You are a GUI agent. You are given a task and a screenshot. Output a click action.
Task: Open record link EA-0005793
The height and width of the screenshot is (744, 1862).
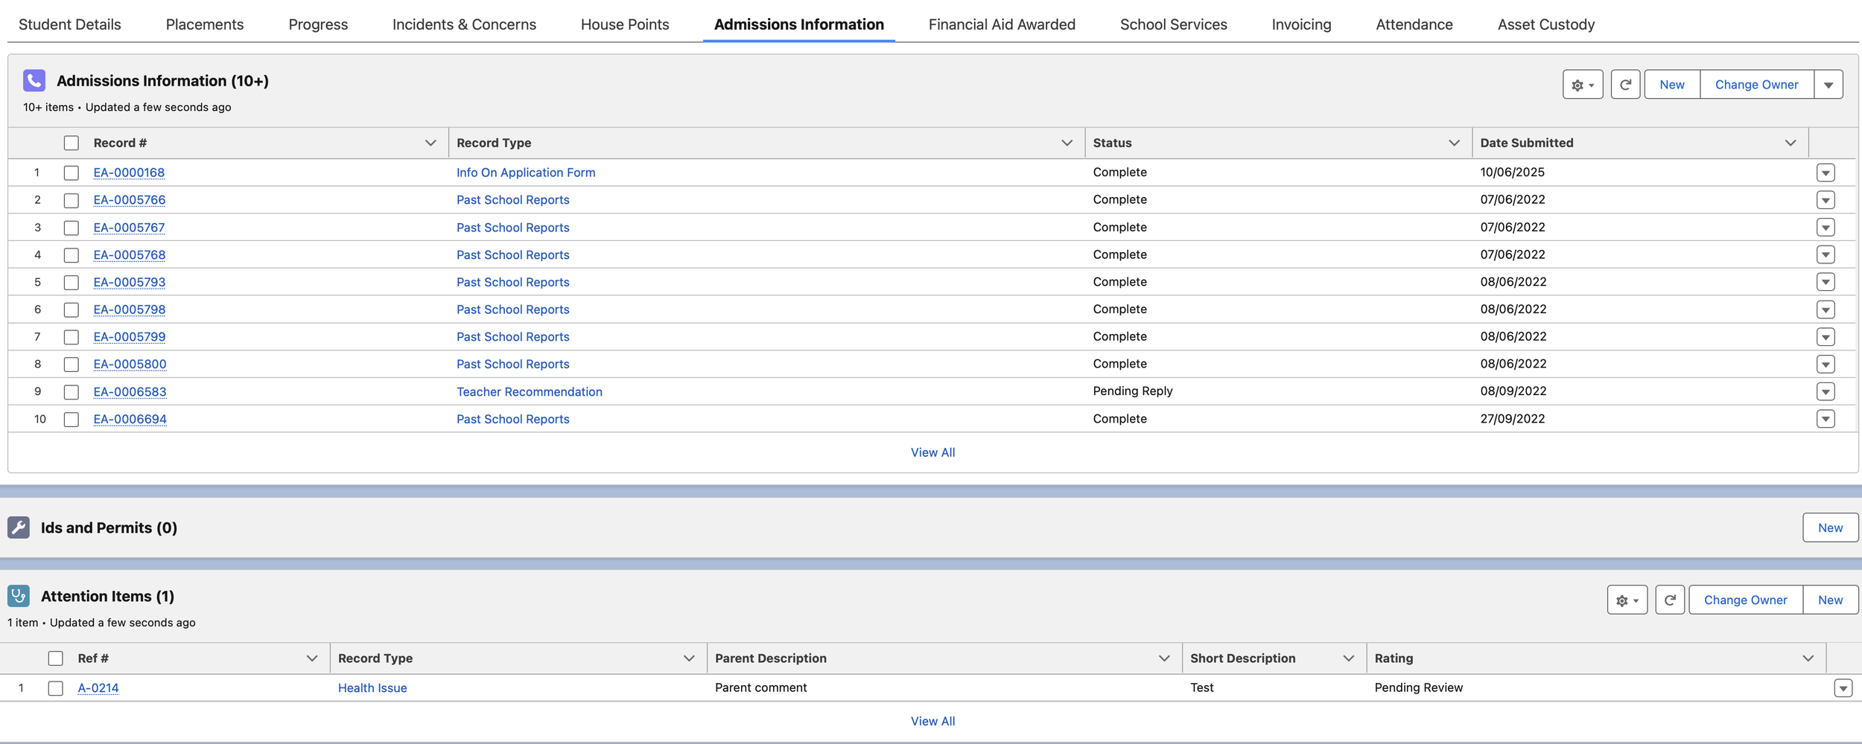click(x=130, y=282)
